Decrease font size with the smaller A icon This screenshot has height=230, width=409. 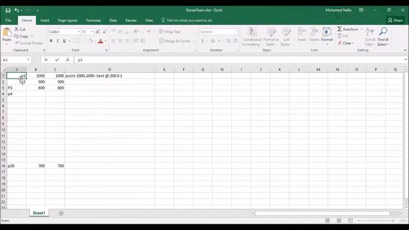point(104,31)
